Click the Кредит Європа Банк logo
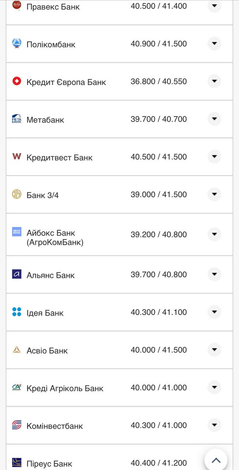 click(17, 81)
